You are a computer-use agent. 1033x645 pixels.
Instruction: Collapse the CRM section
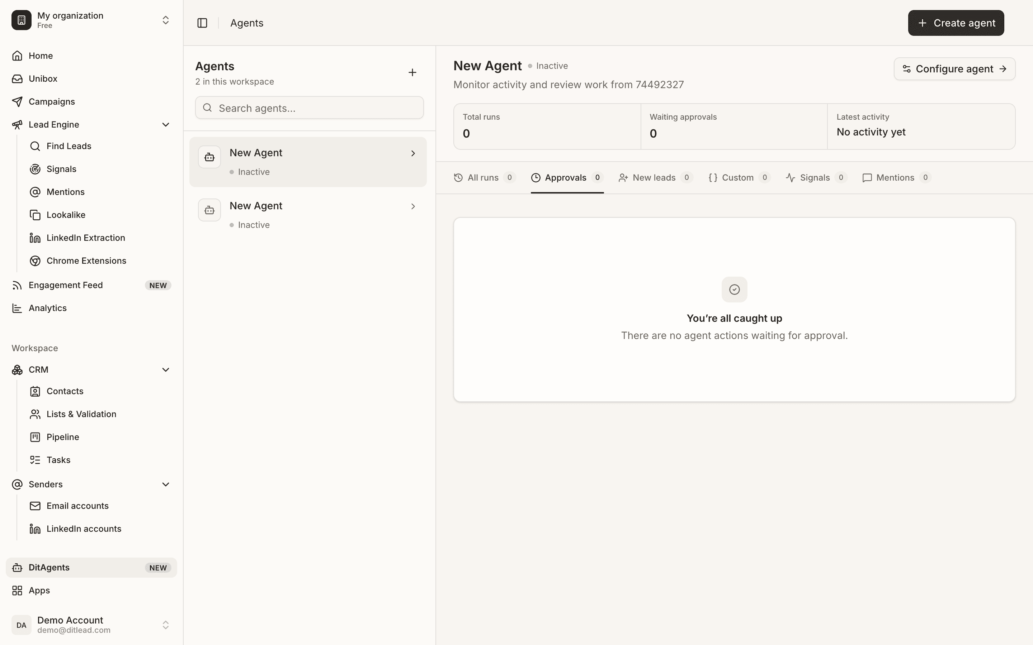pos(166,370)
